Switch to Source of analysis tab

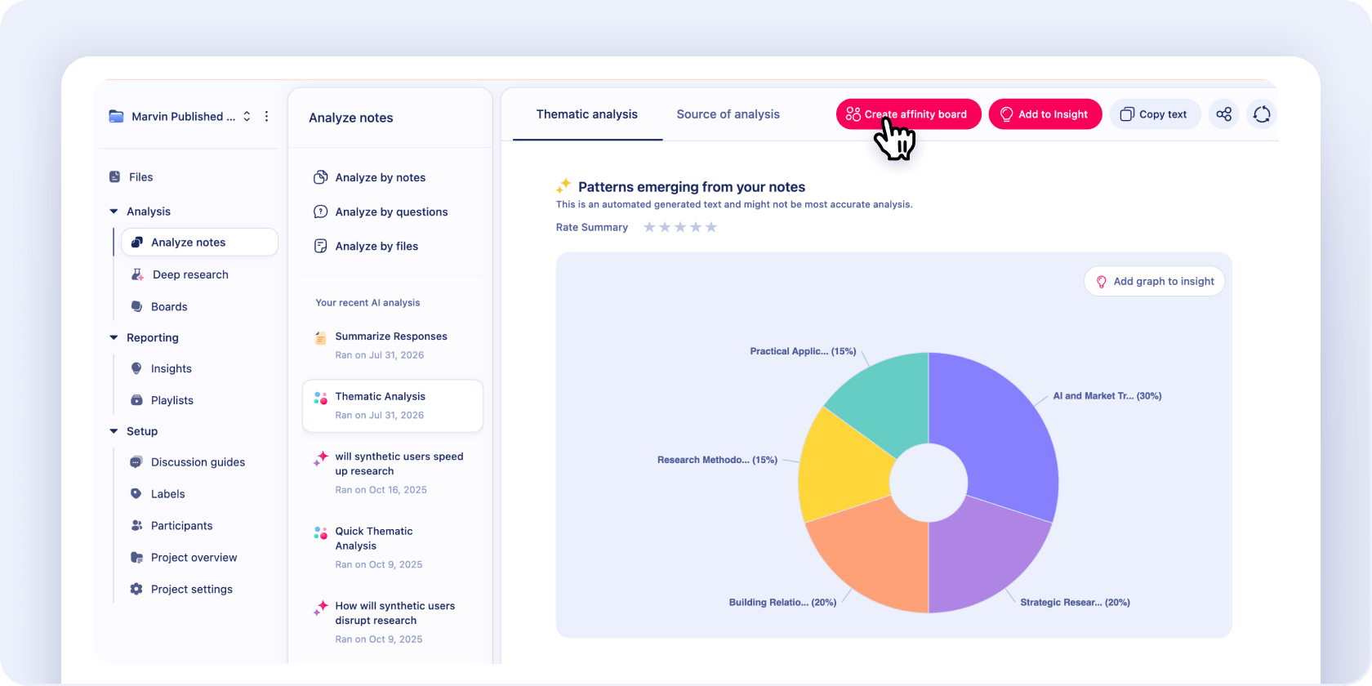[x=728, y=114]
